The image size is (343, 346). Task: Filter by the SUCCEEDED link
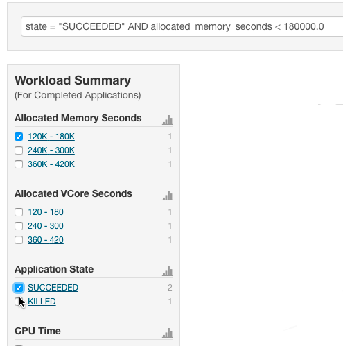[53, 288]
